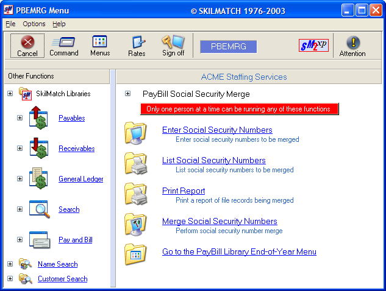Expand the Pay and Bill tree node
This screenshot has width=386, height=291.
point(20,240)
